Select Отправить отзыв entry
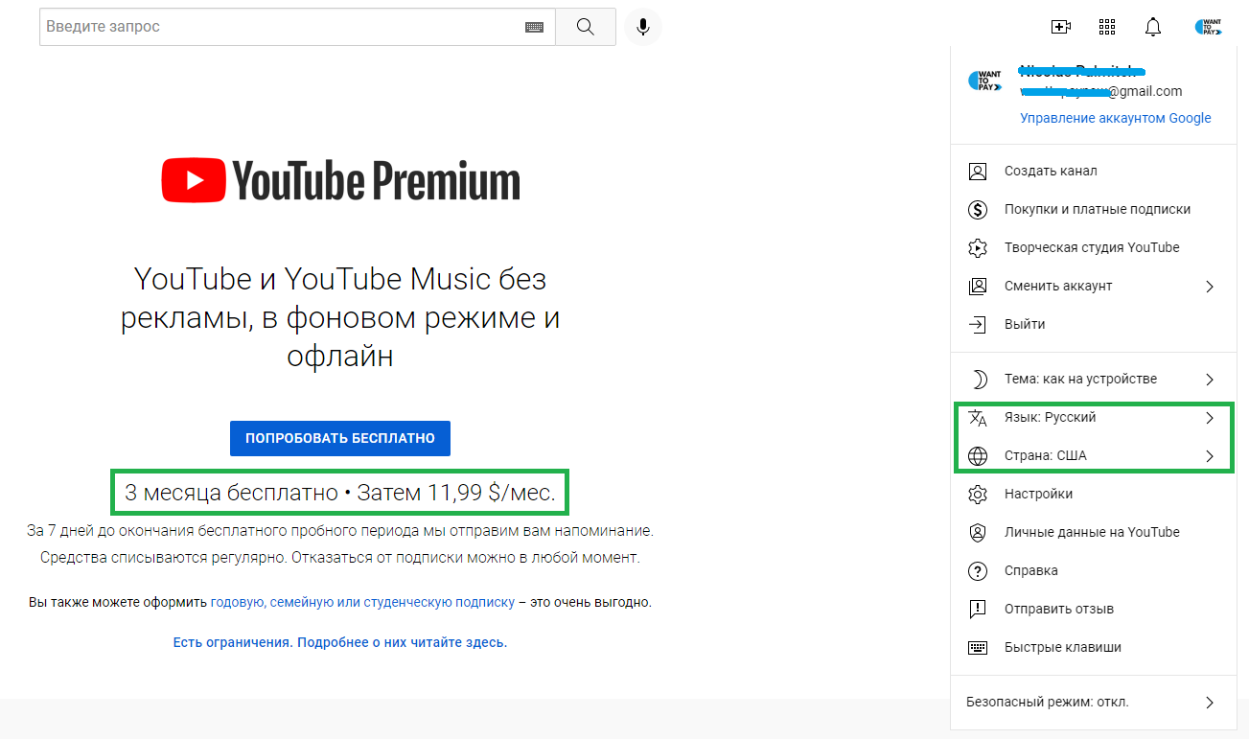This screenshot has width=1249, height=739. (x=1093, y=610)
